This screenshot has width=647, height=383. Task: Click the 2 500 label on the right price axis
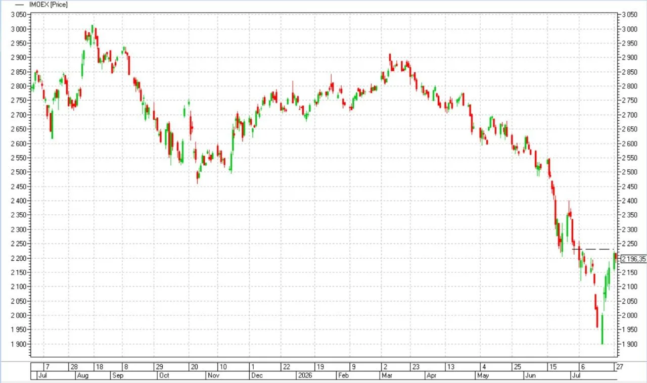[629, 173]
